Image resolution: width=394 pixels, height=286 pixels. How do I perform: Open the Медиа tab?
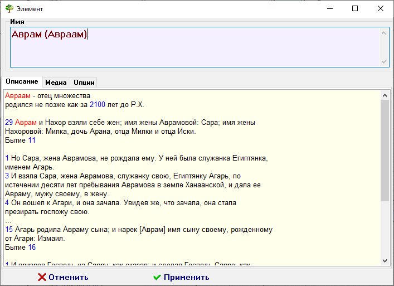[x=56, y=82]
